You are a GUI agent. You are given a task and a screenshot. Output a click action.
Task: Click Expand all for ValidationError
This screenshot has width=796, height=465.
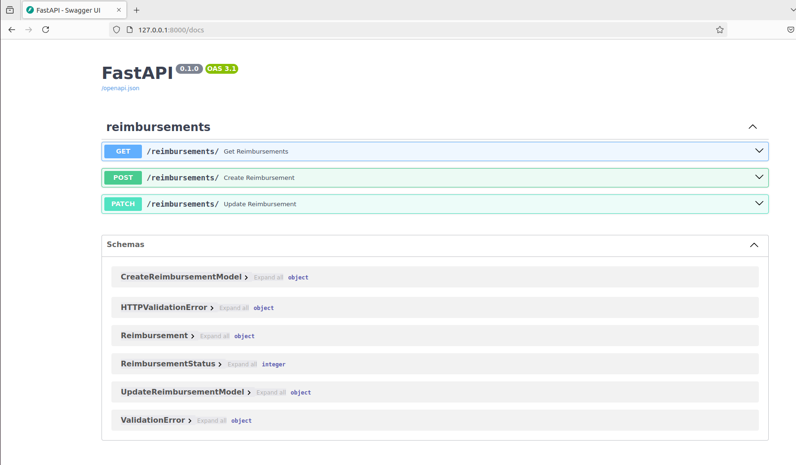click(211, 421)
